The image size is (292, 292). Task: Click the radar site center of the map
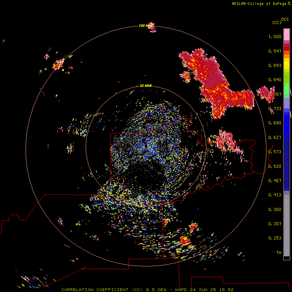[146, 146]
